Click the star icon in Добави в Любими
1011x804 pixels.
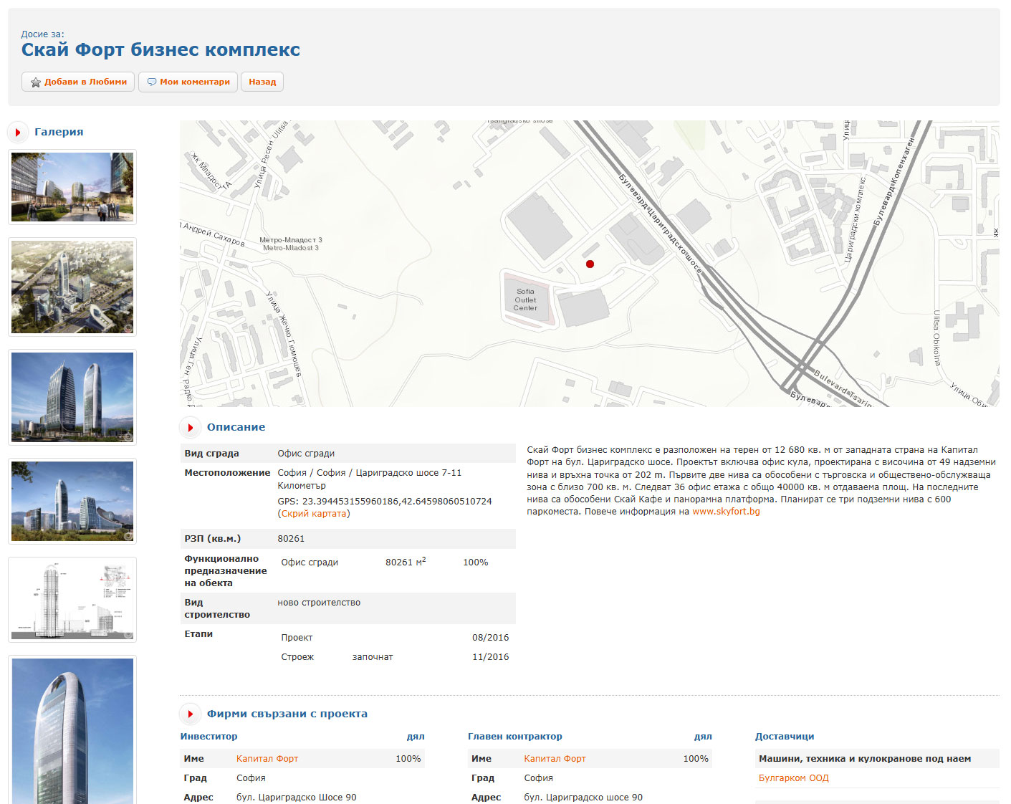click(35, 82)
